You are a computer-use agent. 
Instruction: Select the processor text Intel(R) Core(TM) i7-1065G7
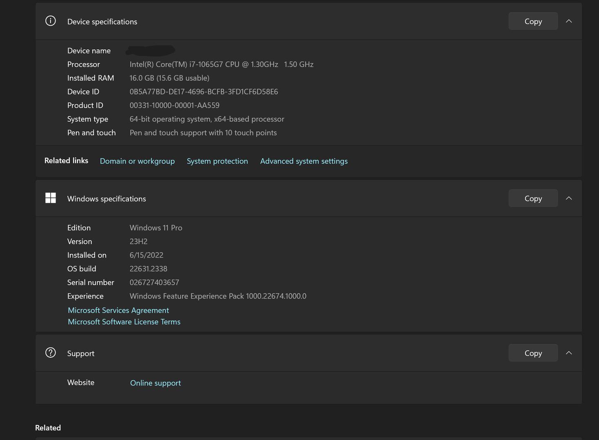coord(176,64)
